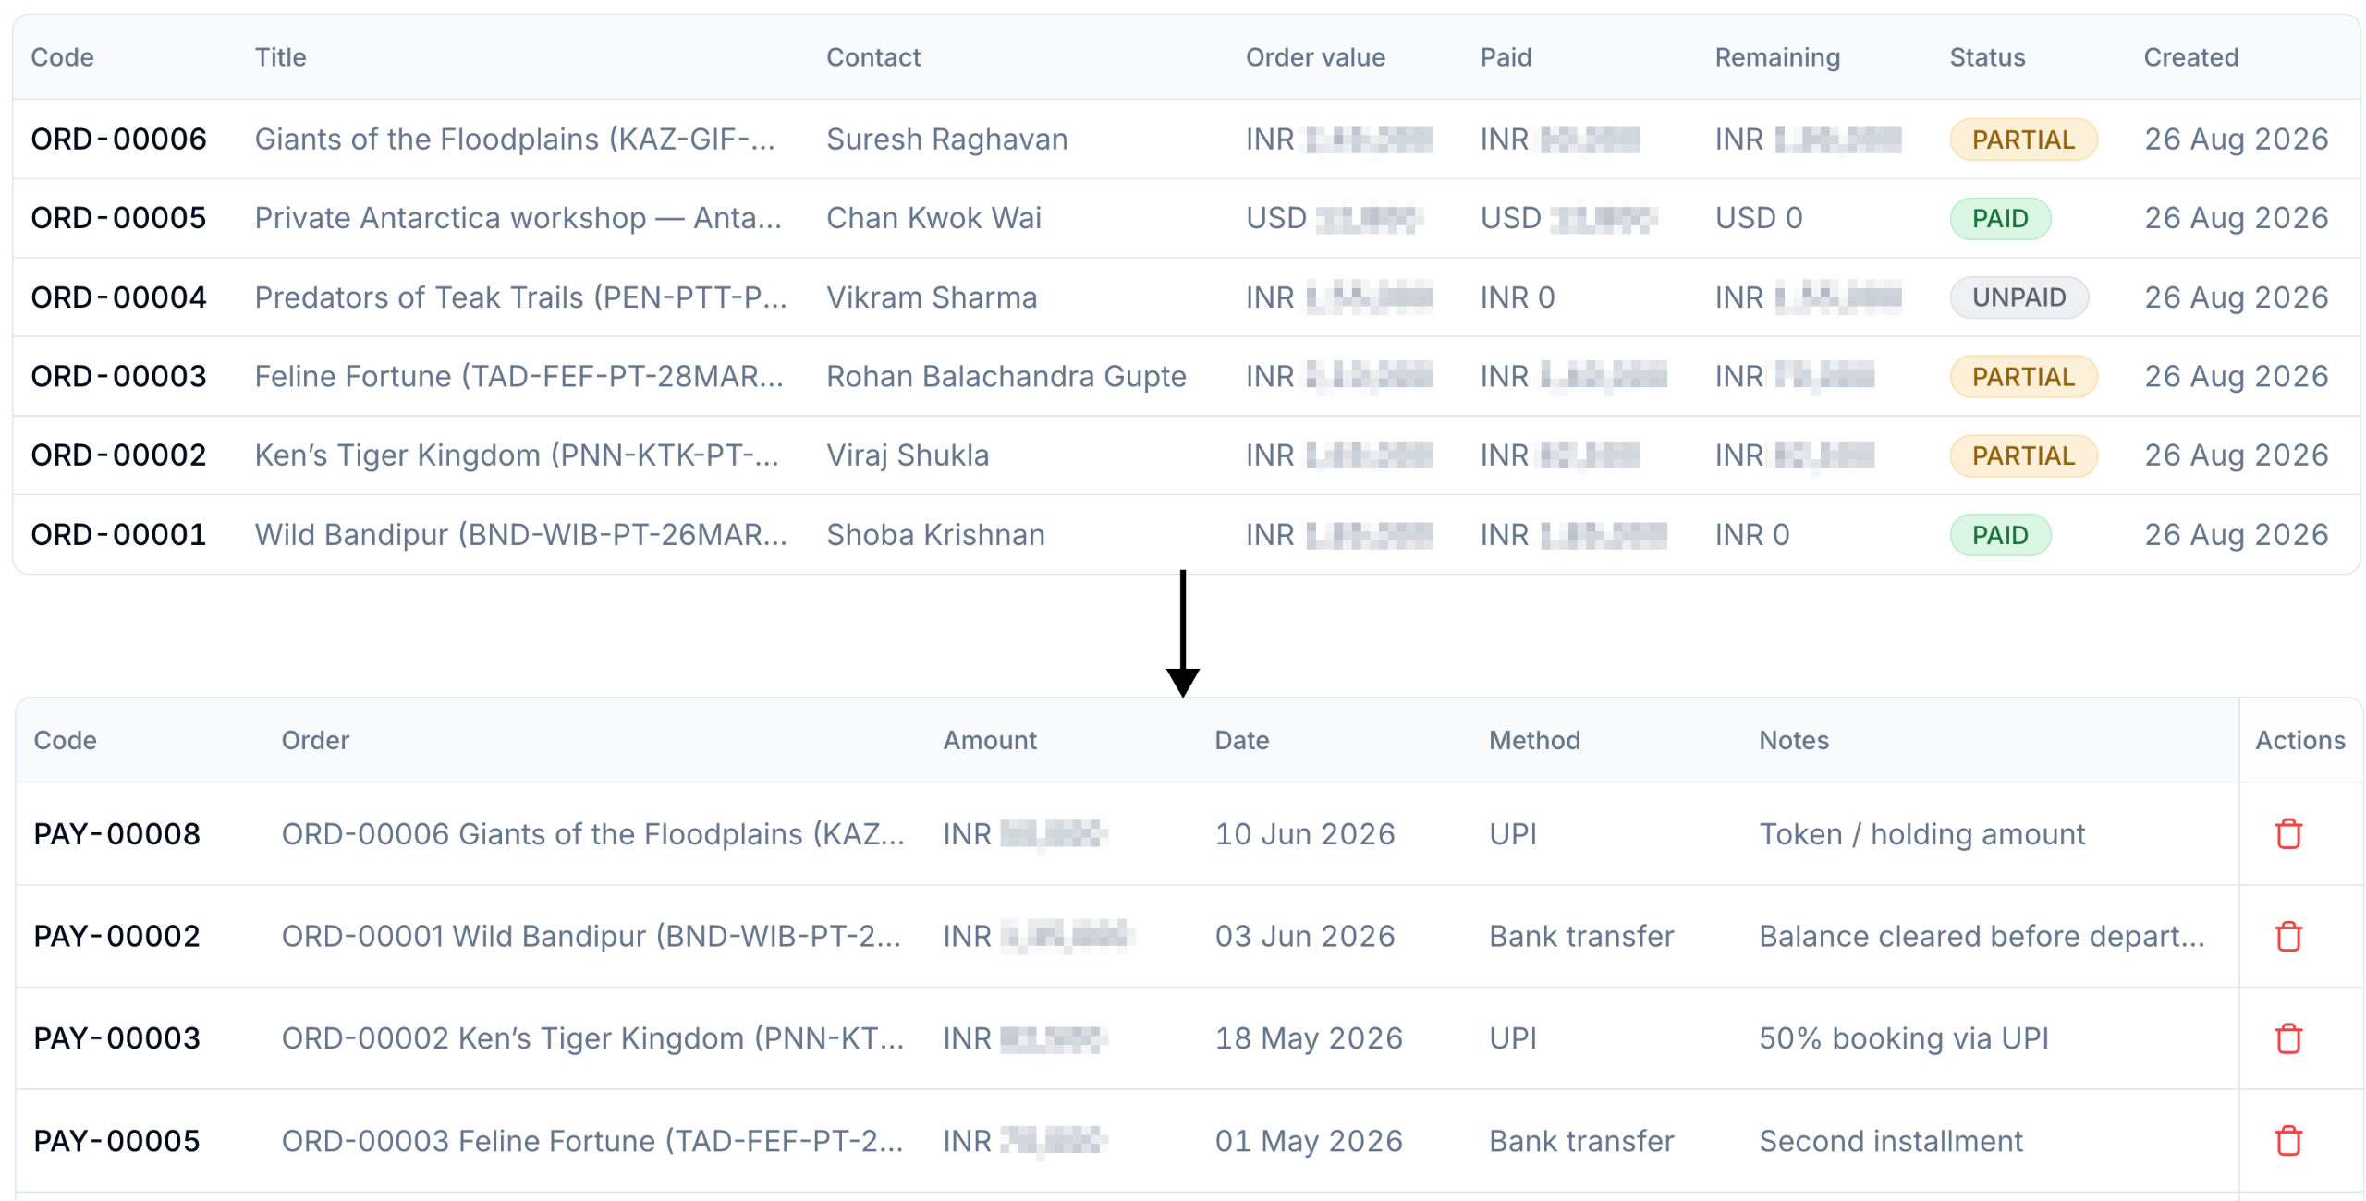Viewport: 2366px width, 1201px height.
Task: Select the ORD-00004 order row code
Action: (x=118, y=297)
